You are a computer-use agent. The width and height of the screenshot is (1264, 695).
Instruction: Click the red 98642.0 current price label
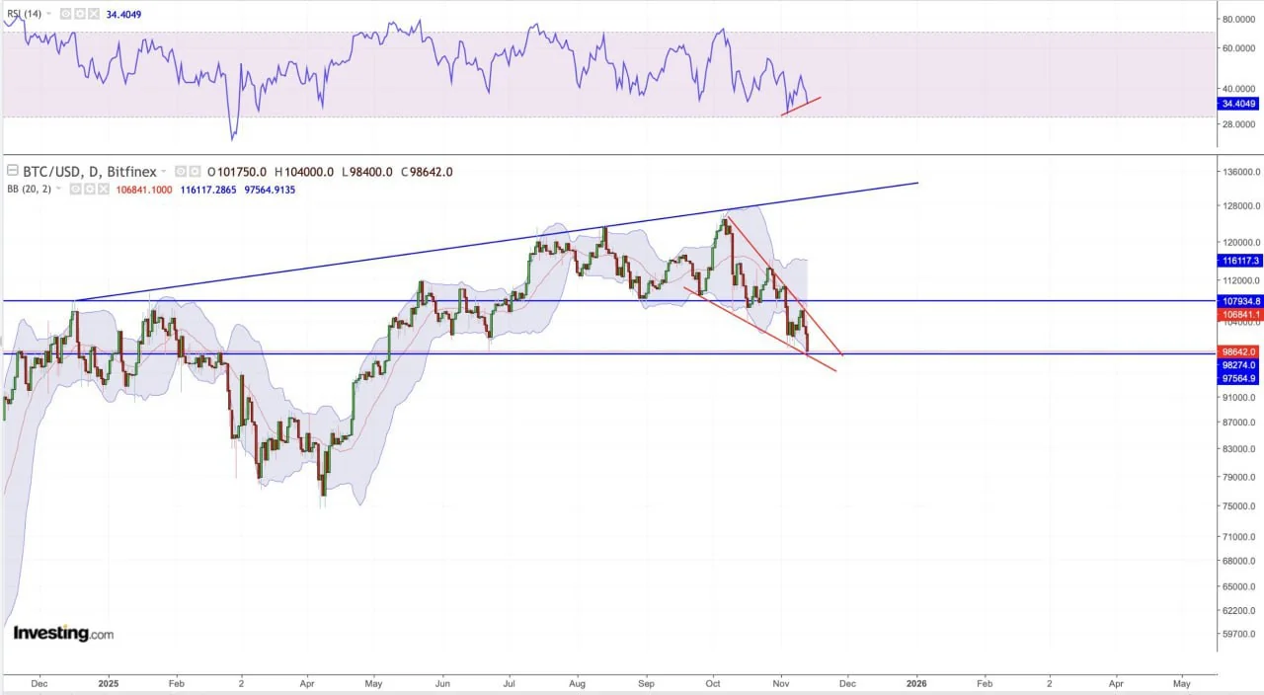(x=1240, y=351)
